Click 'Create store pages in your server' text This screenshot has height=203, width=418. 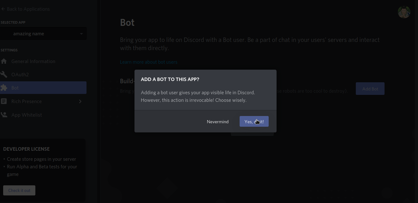pyautogui.click(x=41, y=159)
